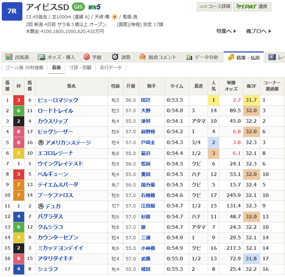Click the gold coins 結果・払戻 icon
This screenshot has height=277, width=285.
[x=231, y=57]
